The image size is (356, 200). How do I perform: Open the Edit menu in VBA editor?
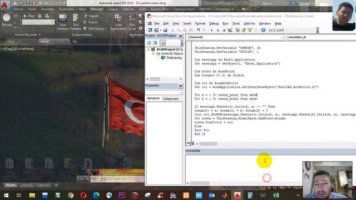click(x=166, y=23)
